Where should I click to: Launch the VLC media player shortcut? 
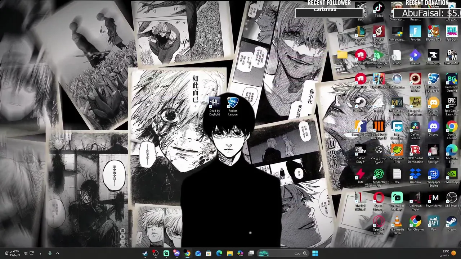(x=397, y=226)
